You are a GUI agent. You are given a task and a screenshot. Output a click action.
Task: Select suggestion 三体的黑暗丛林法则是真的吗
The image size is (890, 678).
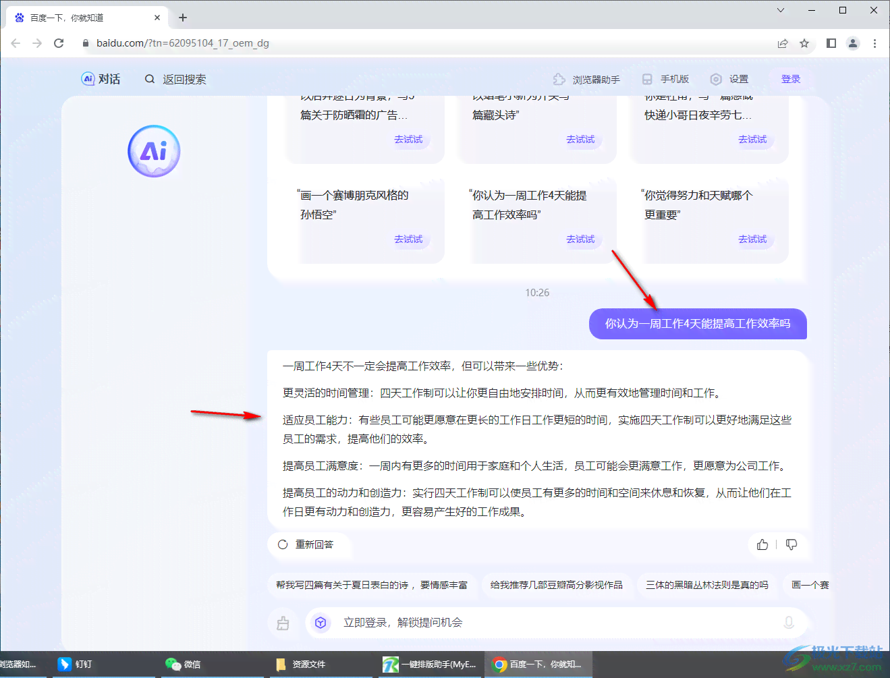[x=707, y=585]
